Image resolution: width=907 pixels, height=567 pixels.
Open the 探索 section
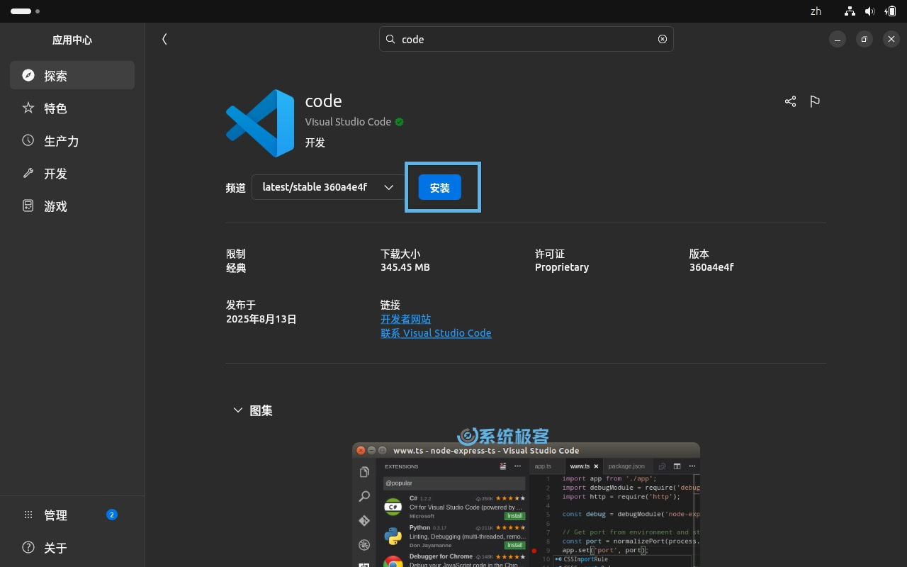(72, 75)
